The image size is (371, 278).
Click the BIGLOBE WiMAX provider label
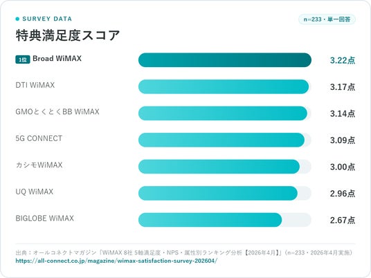[45, 219]
